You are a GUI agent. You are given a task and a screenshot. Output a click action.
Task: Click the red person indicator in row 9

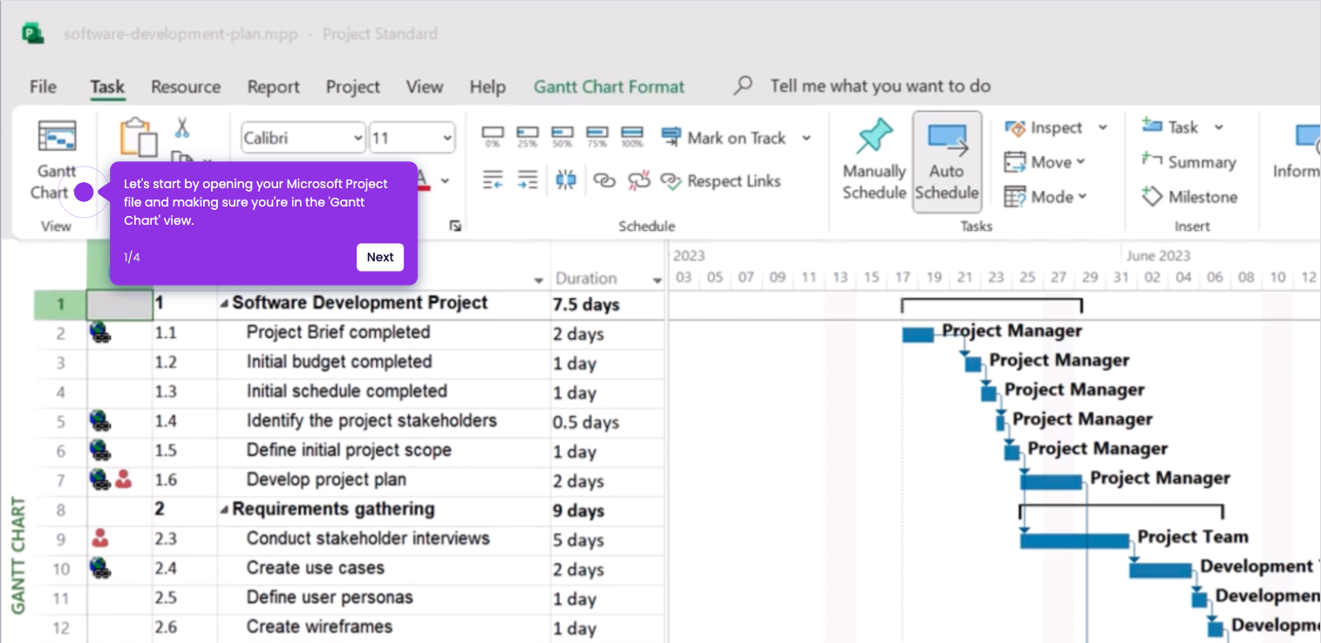pyautogui.click(x=100, y=539)
